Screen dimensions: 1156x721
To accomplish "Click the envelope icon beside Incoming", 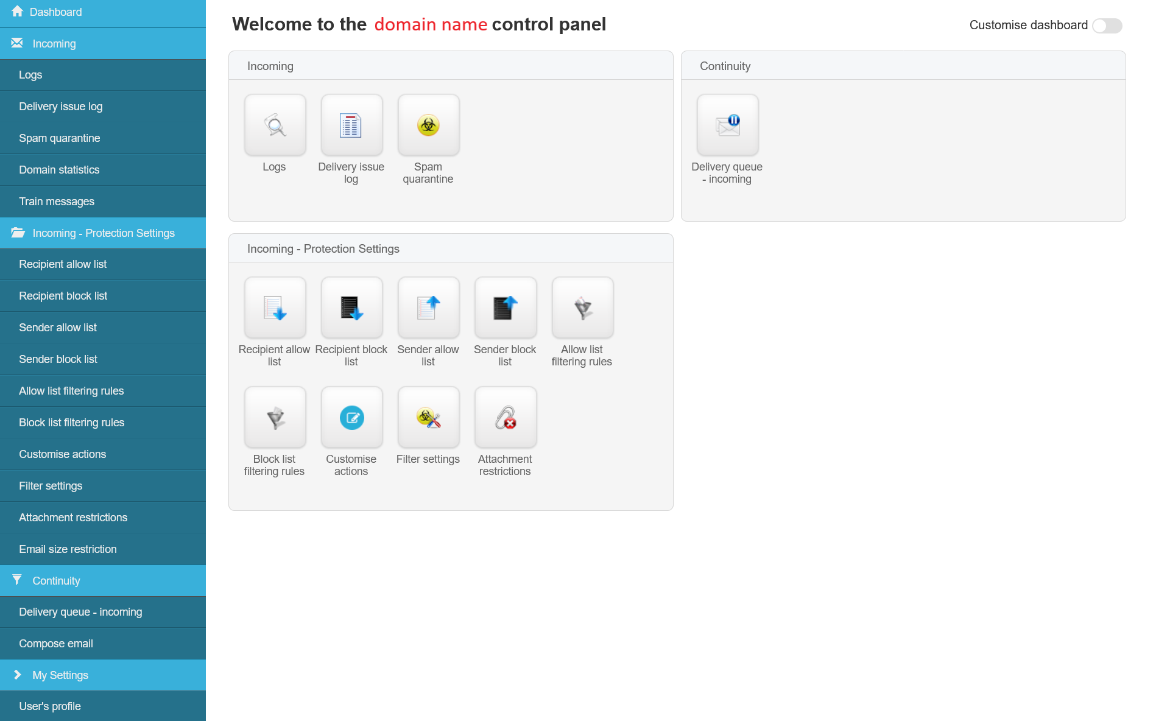I will [x=17, y=43].
